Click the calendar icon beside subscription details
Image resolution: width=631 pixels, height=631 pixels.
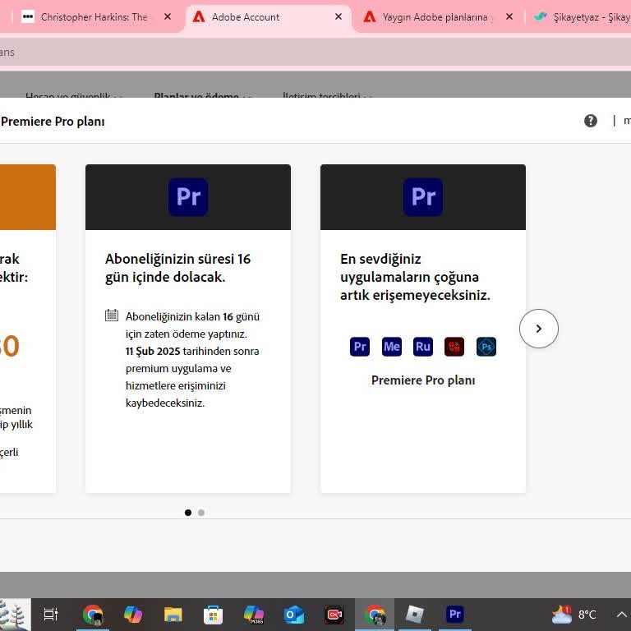[112, 315]
